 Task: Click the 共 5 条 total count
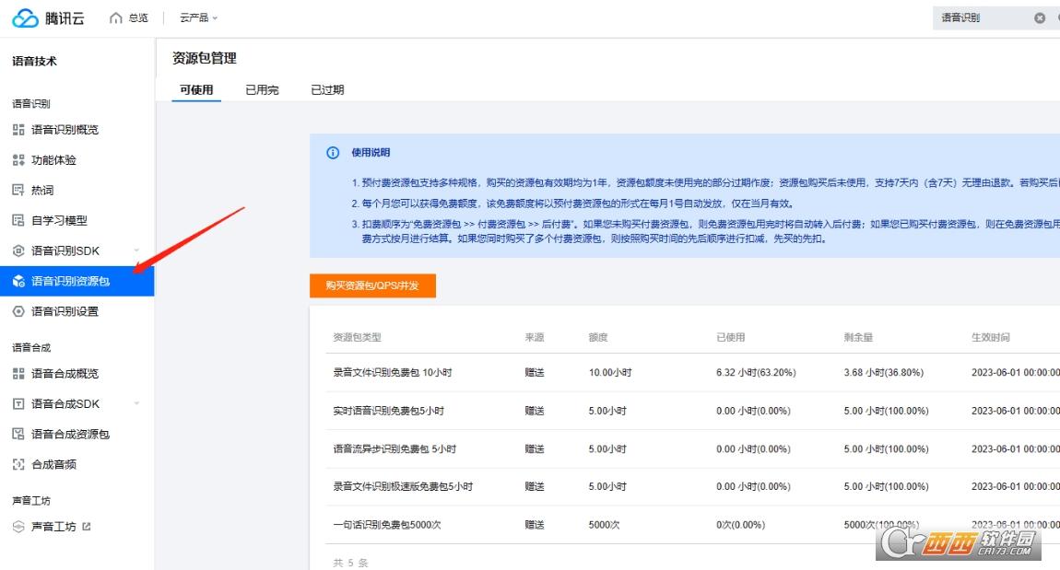pos(350,563)
